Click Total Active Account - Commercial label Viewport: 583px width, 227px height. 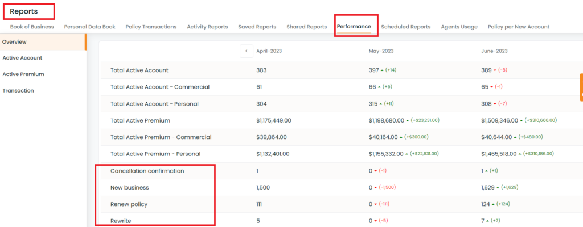point(160,87)
